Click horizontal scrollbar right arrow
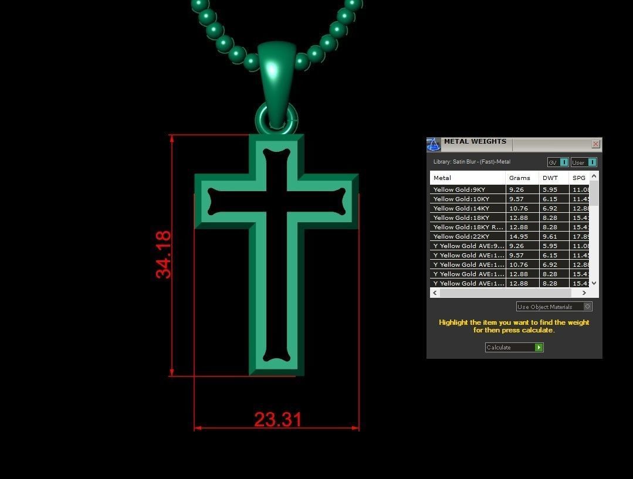Screen dimensions: 633x479 click(x=584, y=293)
